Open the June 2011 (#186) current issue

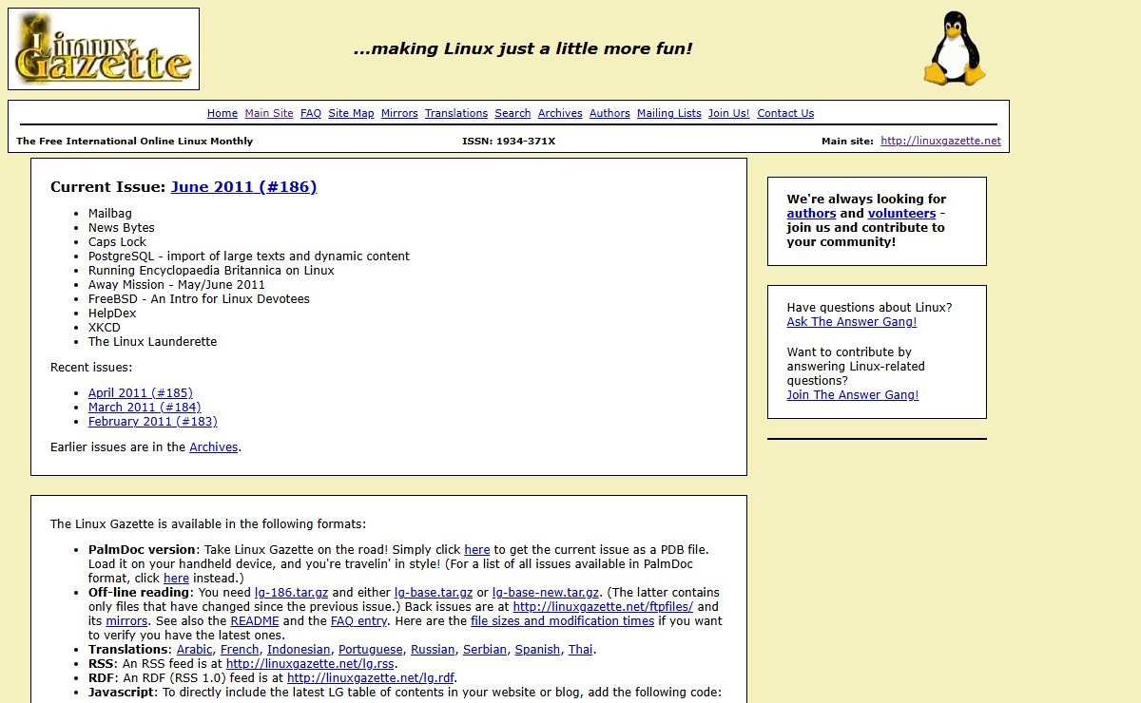(243, 187)
